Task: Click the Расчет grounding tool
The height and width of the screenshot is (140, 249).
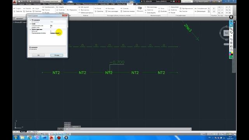Action: 172,12
